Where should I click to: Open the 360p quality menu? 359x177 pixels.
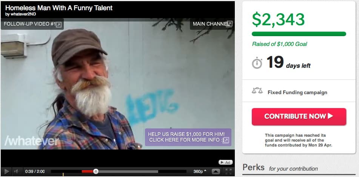[200, 171]
